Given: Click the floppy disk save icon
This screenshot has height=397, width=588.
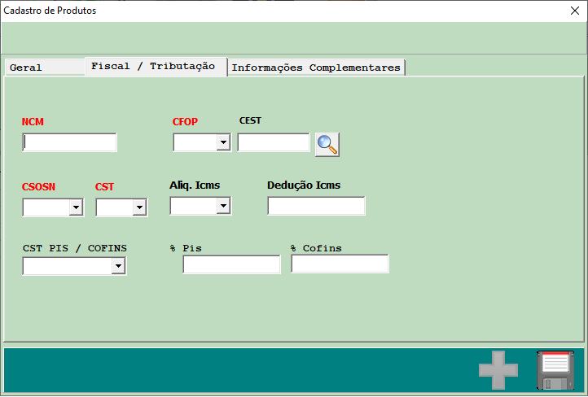Looking at the screenshot, I should coord(555,370).
